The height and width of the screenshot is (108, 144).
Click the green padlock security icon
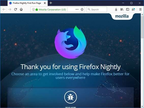(37, 9)
